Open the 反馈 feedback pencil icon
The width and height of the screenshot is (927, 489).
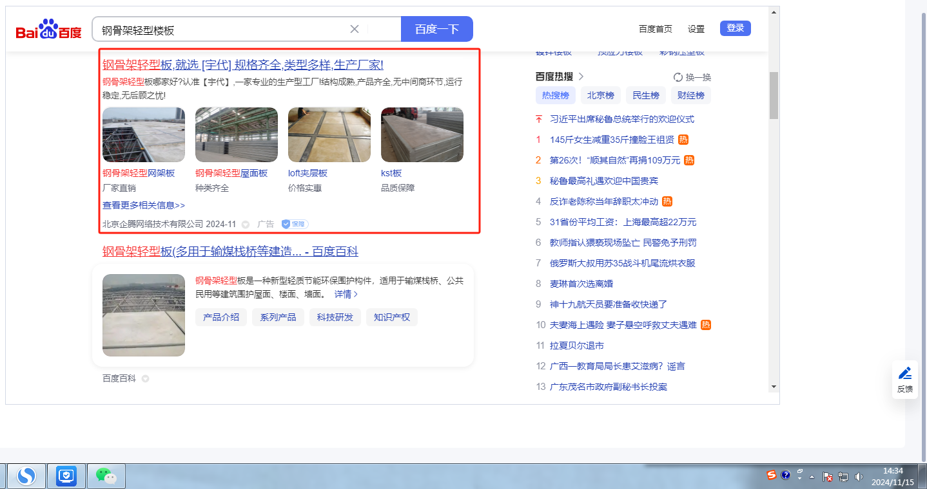point(905,373)
